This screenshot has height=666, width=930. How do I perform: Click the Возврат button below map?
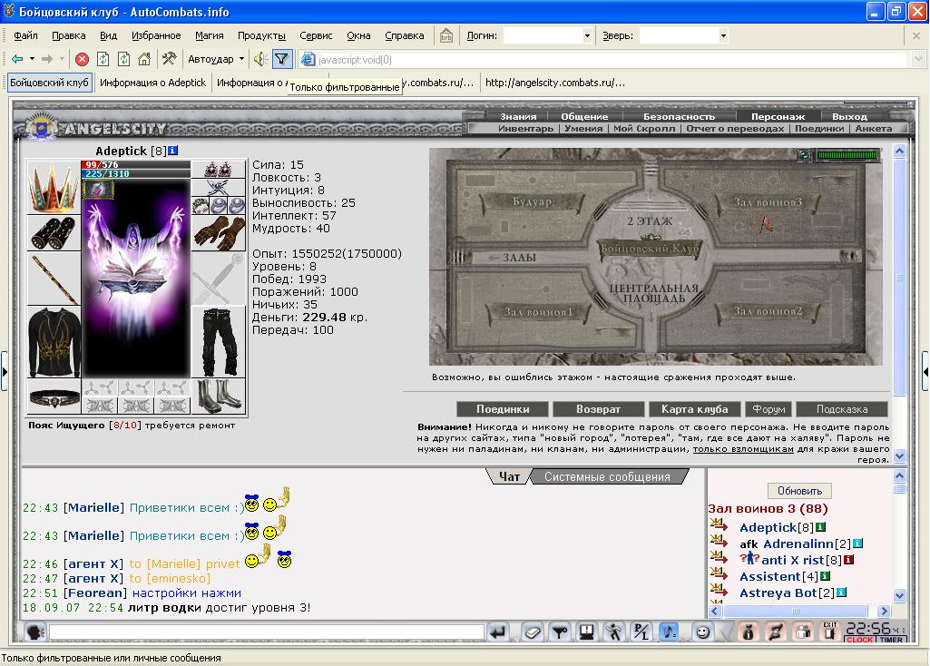pos(599,409)
